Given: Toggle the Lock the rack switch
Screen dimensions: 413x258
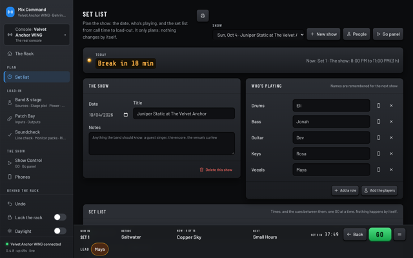Looking at the screenshot, I should [60, 217].
